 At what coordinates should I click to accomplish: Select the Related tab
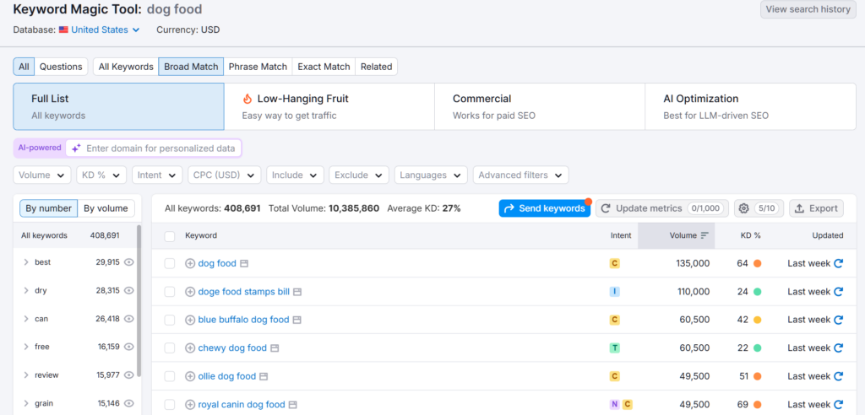[x=376, y=67]
